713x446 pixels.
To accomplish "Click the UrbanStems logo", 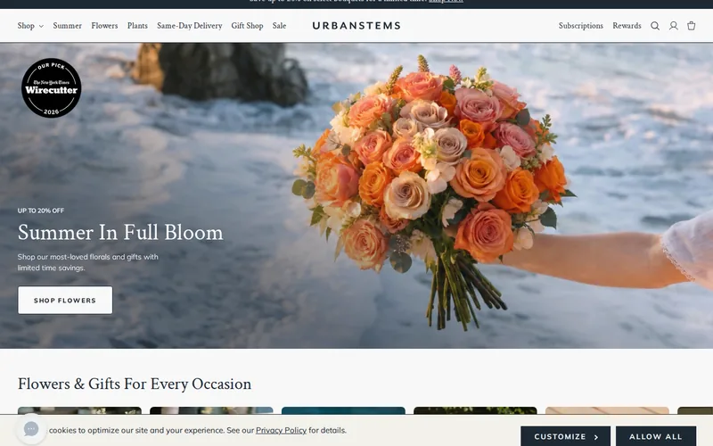I will point(356,26).
